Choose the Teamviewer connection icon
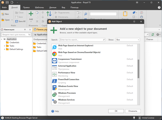This screenshot has width=162, height=120. click(54, 61)
